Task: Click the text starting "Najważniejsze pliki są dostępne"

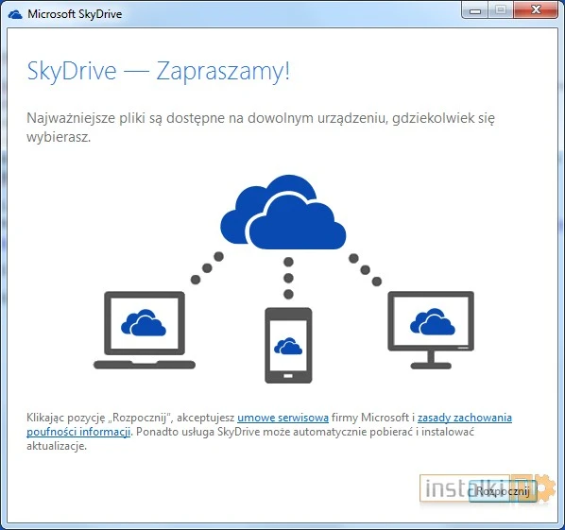Action: (261, 128)
